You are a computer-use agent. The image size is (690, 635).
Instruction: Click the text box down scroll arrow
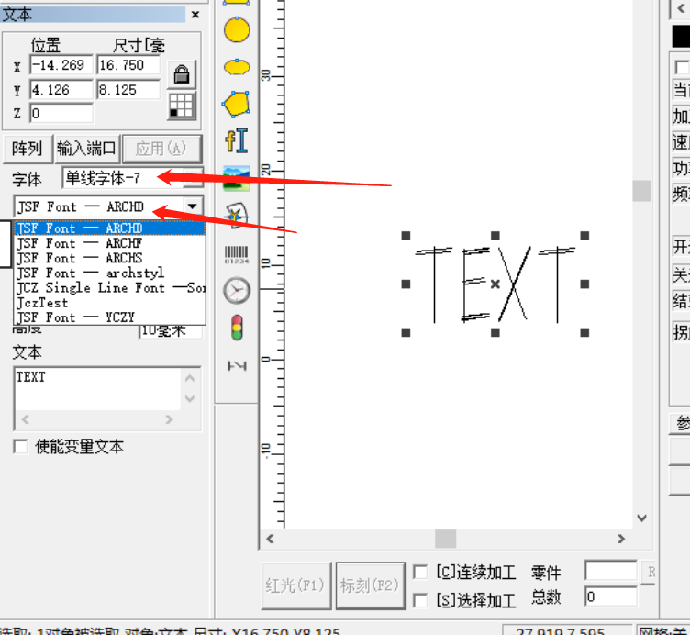click(x=190, y=398)
